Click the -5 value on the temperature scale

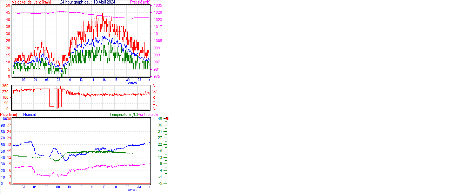click(x=160, y=183)
